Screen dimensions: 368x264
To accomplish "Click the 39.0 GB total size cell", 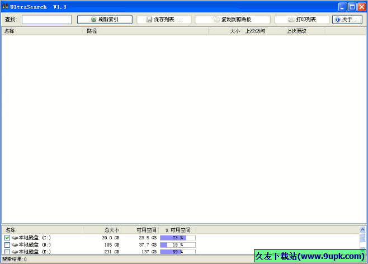I will [x=111, y=238].
